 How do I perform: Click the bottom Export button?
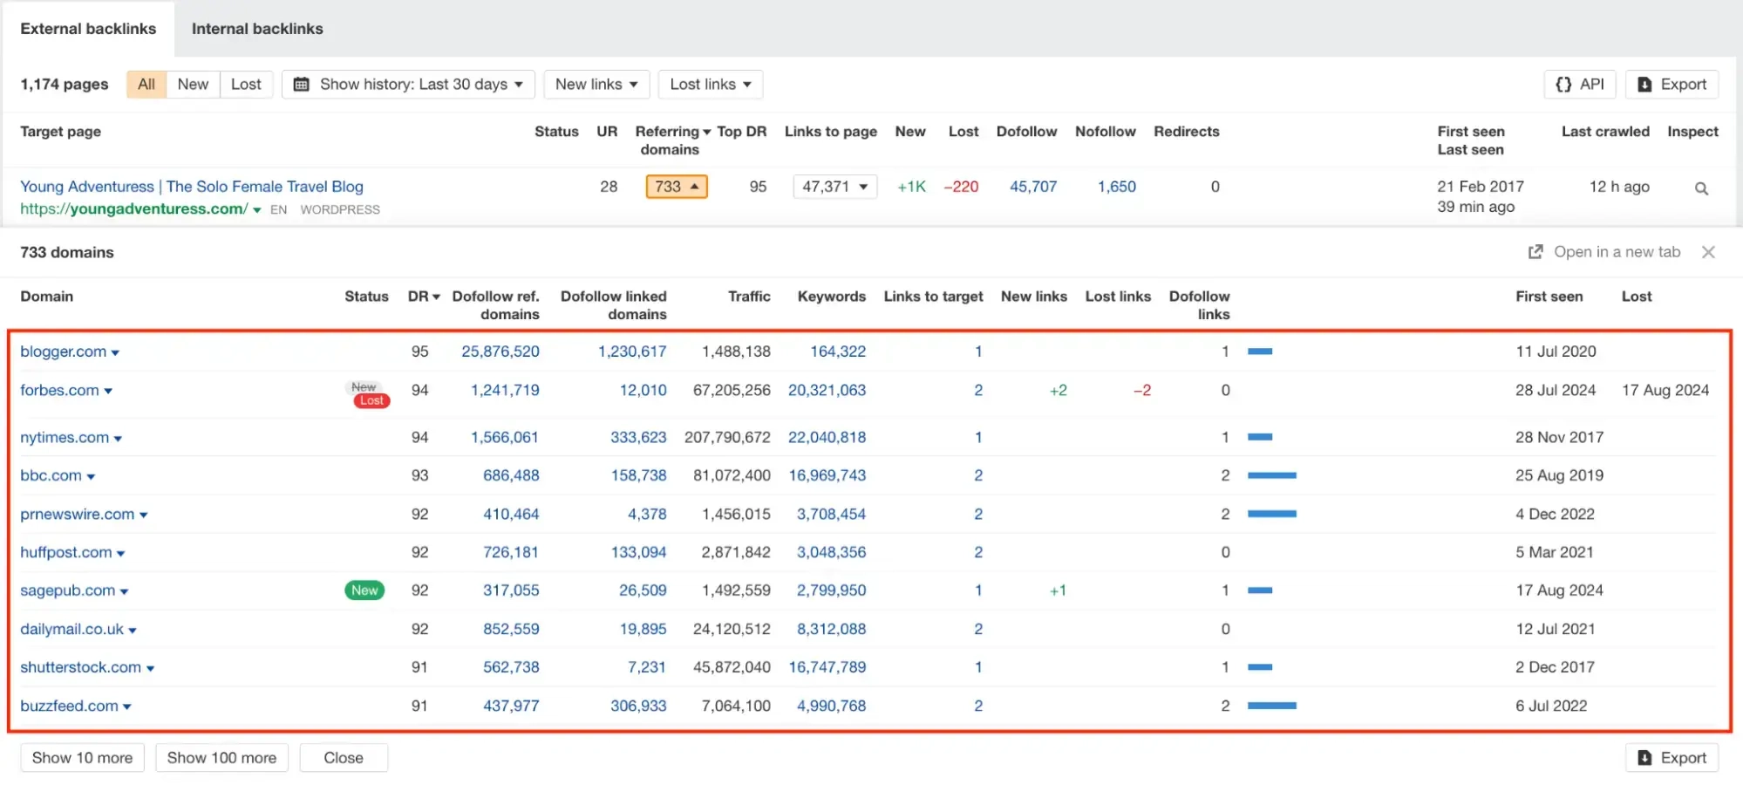point(1672,758)
